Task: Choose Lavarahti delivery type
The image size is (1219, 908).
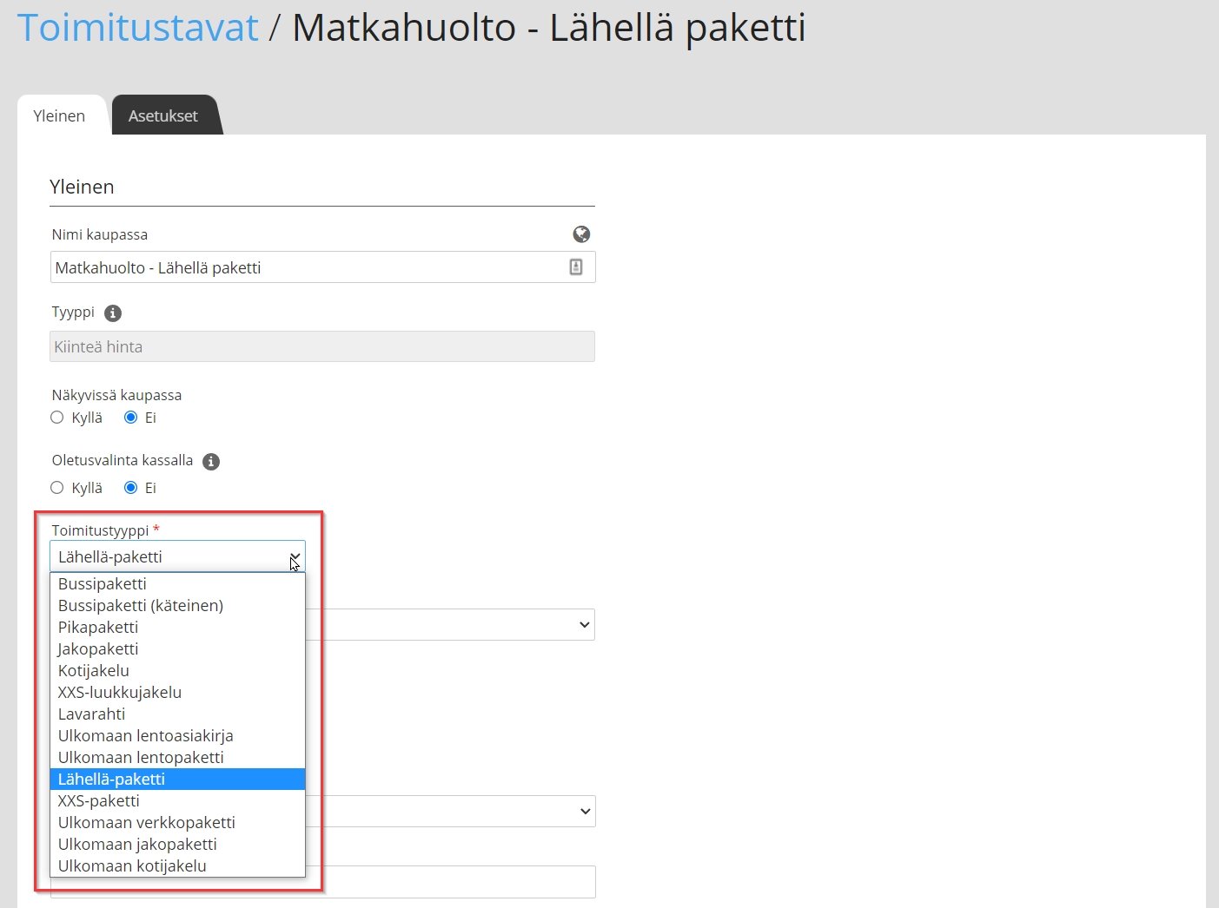Action: point(177,714)
